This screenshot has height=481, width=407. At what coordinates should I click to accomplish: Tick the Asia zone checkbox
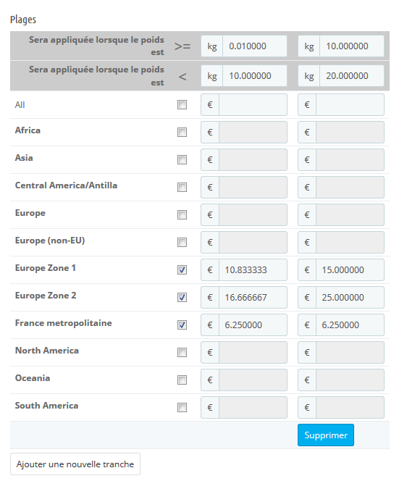[182, 160]
